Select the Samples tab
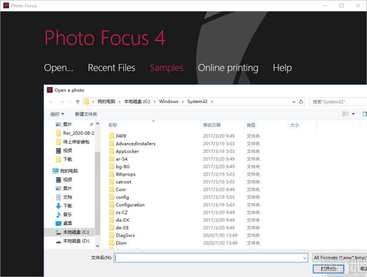The image size is (367, 277). coord(166,68)
